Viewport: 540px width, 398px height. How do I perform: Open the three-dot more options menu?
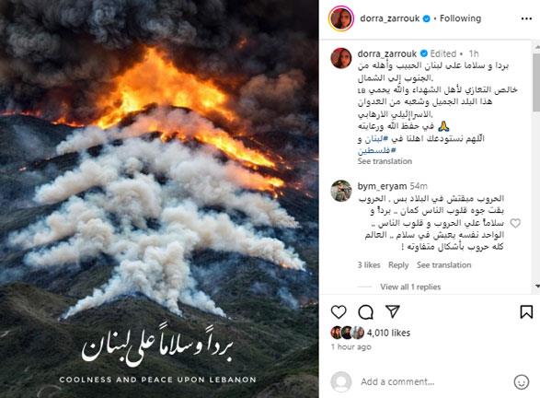tap(526, 19)
